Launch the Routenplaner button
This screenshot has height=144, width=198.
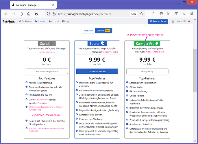158,21
